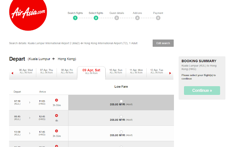Click the Add-ons step label
The width and height of the screenshot is (230, 147).
(137, 13)
